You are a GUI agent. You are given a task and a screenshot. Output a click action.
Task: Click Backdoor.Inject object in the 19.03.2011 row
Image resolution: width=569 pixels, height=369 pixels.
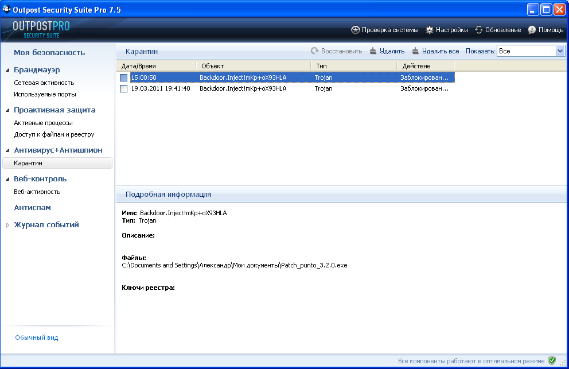(x=243, y=88)
